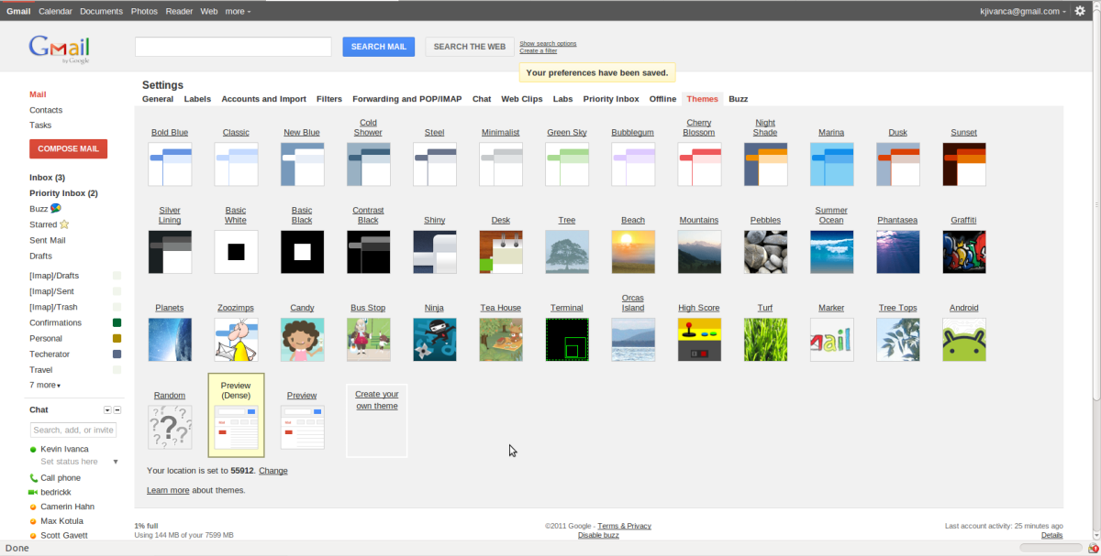Image resolution: width=1101 pixels, height=556 pixels.
Task: Open the Labels settings tab
Action: [197, 99]
